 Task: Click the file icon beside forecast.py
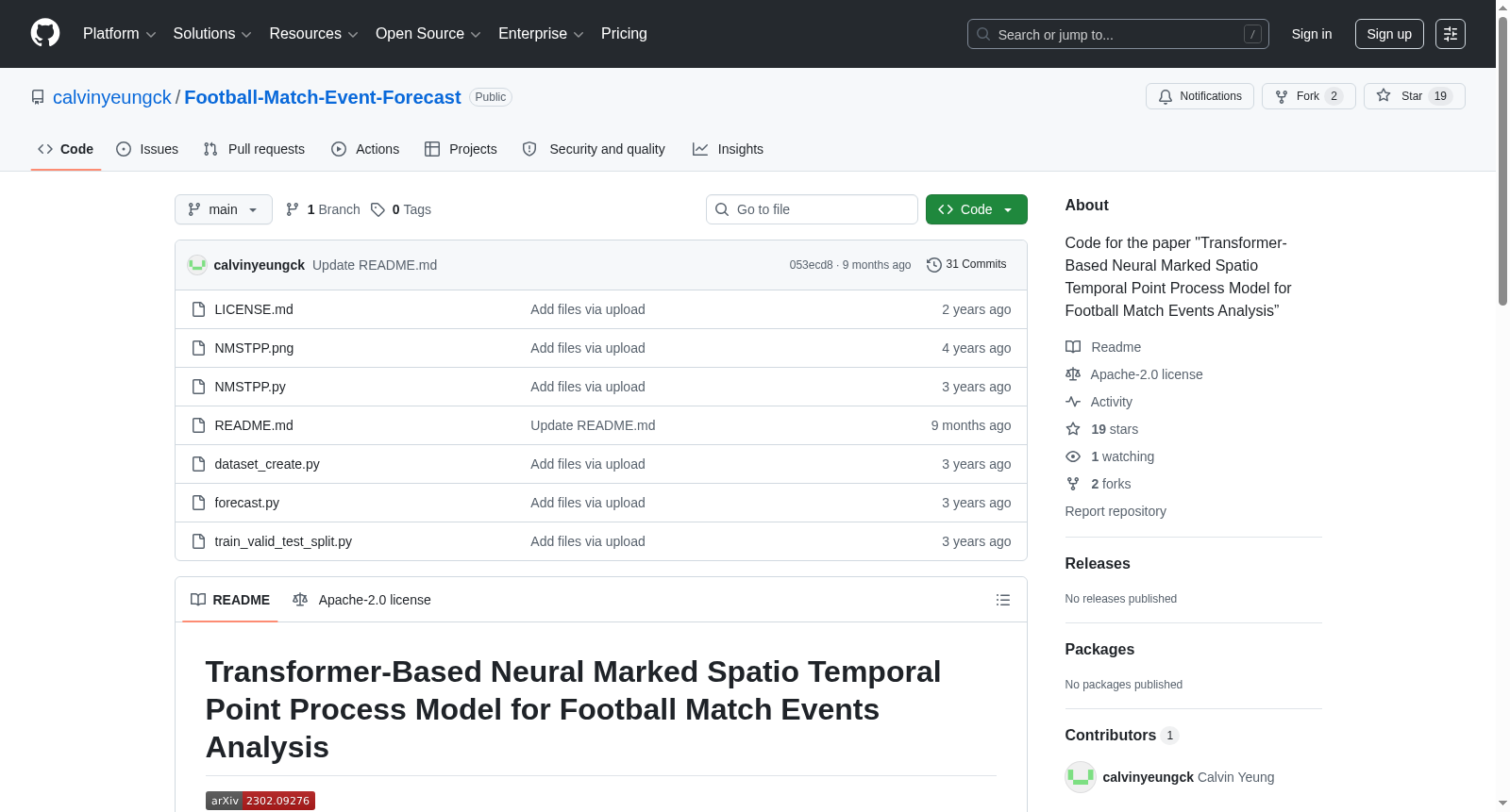point(198,503)
